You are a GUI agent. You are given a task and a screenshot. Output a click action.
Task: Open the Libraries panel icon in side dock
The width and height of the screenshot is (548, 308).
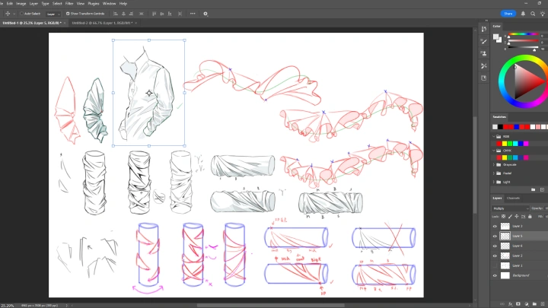tap(484, 78)
